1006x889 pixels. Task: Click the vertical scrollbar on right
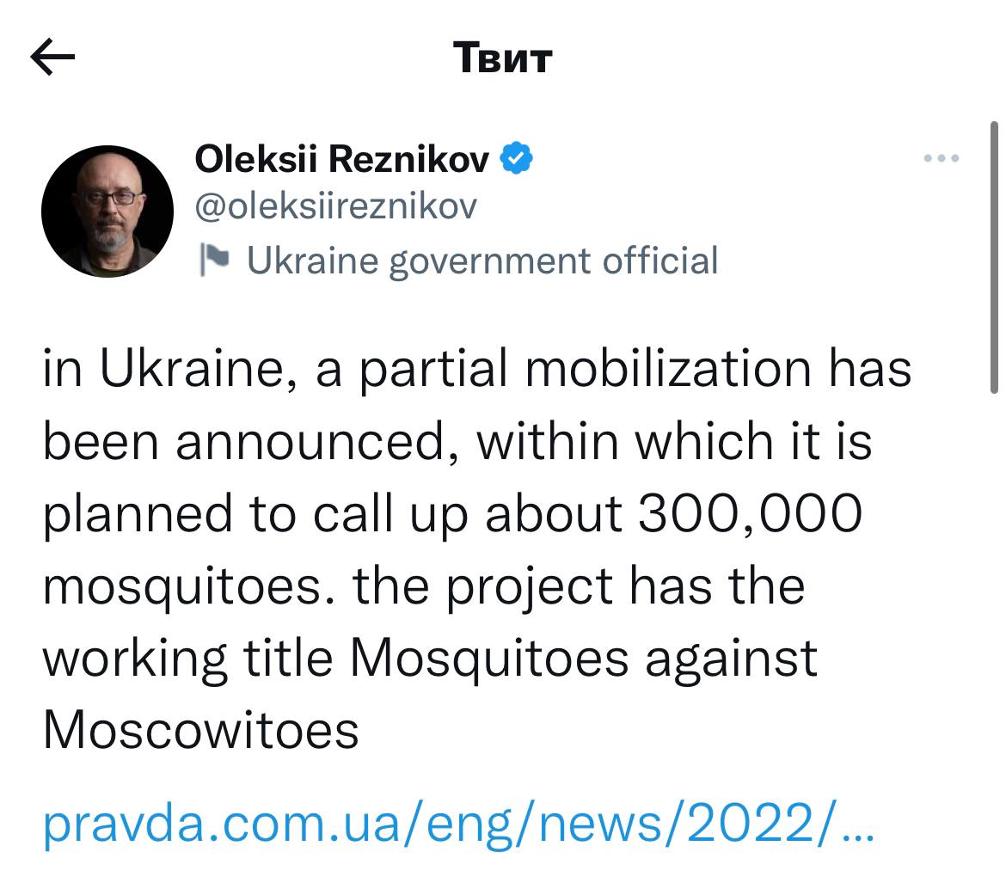[994, 258]
